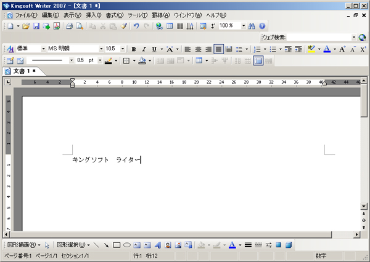Screen dimensions: 370x262
Task: Shrink font size A- icon
Action: tap(353, 49)
